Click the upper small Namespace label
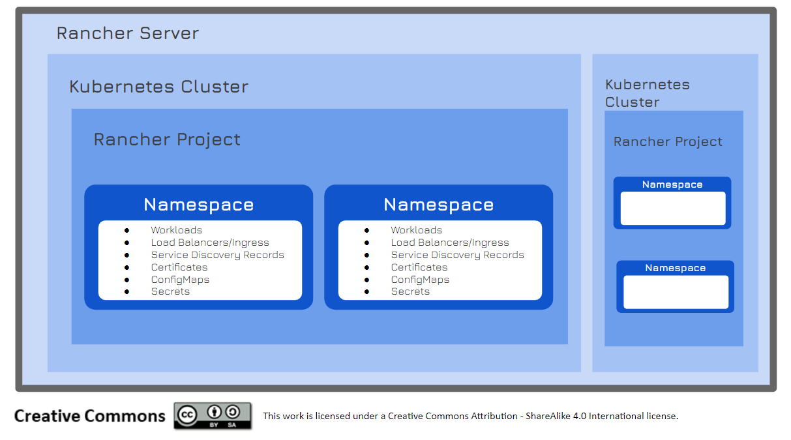Image resolution: width=791 pixels, height=440 pixels. coord(672,184)
